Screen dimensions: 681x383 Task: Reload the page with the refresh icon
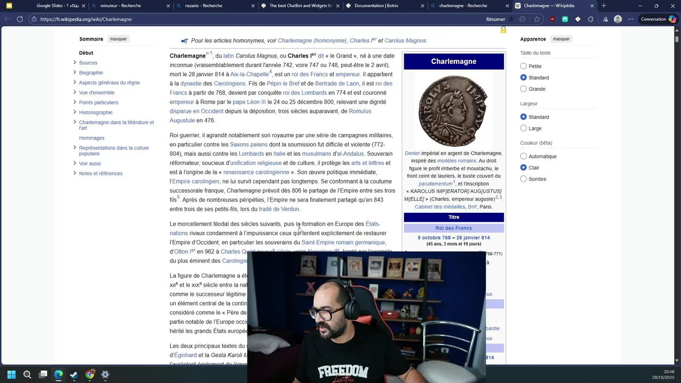pos(20,19)
